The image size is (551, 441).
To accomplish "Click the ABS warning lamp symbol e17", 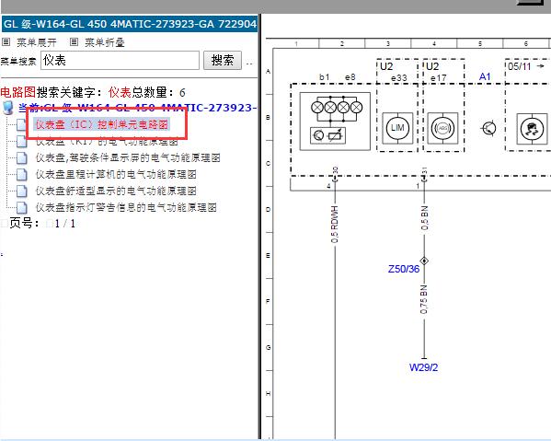I will (x=442, y=128).
